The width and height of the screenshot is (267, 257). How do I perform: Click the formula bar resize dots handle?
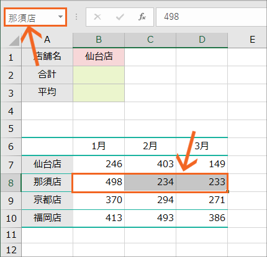76,17
